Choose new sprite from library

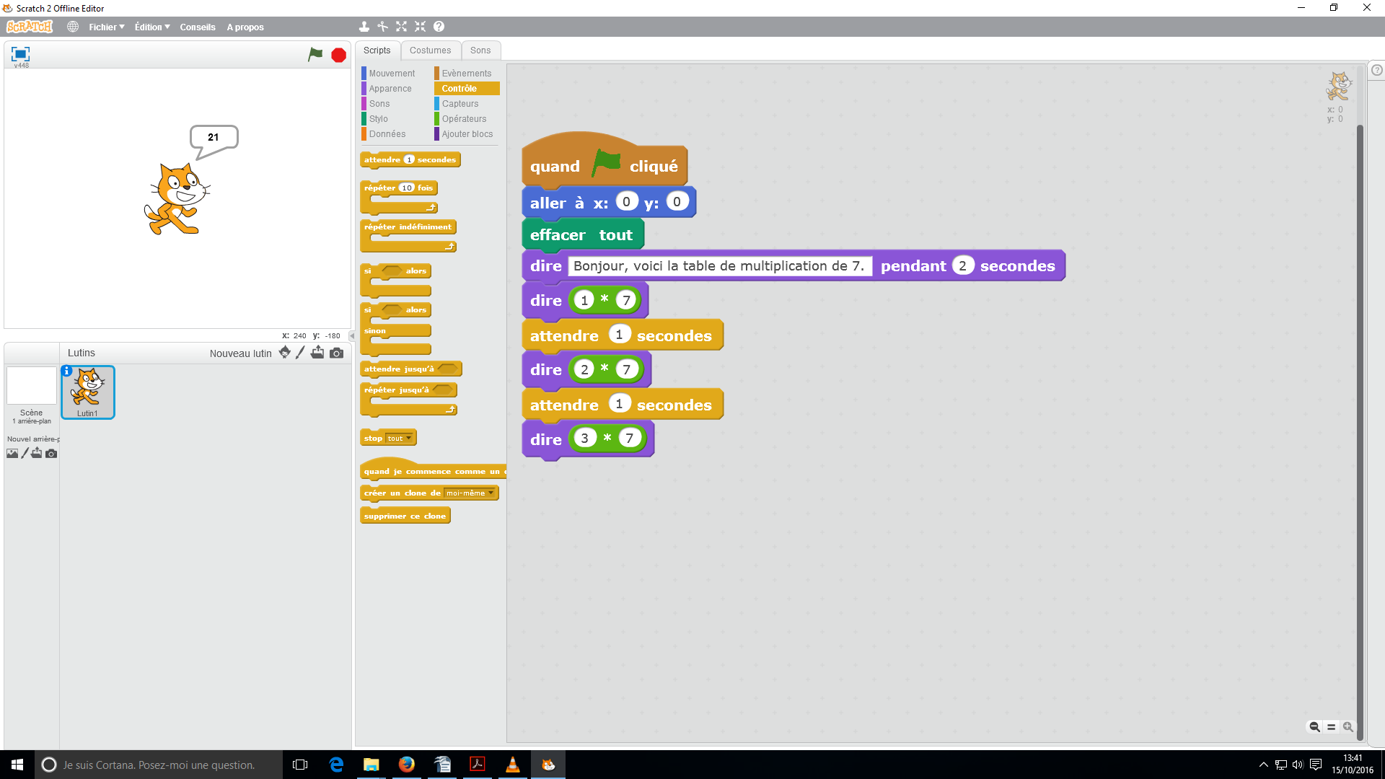(x=285, y=353)
